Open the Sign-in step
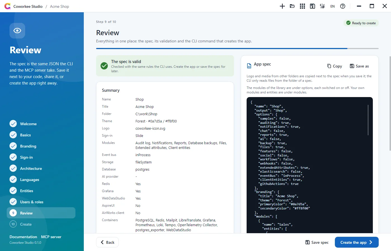 41,157
